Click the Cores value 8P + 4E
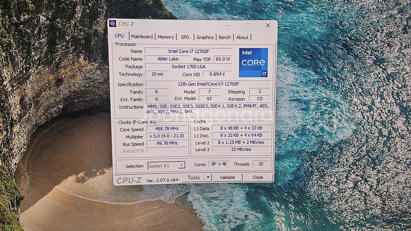The width and height of the screenshot is (411, 231). [x=219, y=164]
